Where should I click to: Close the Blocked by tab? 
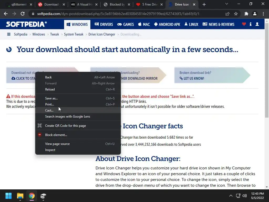click(x=129, y=4)
